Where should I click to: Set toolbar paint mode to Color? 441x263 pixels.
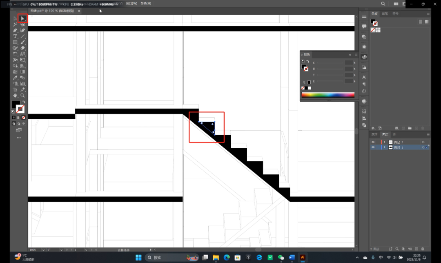14,118
